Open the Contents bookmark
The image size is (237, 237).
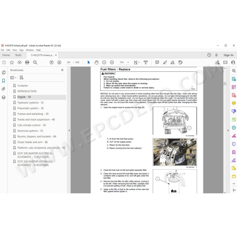coord(23,86)
